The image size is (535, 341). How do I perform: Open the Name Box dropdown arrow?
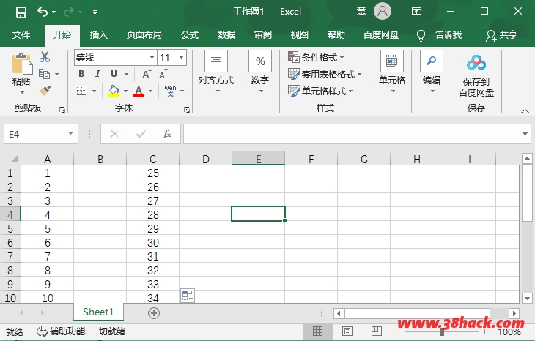(71, 134)
